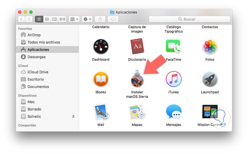Open iCloud Drive in the sidebar
This screenshot has width=248, height=154.
click(x=48, y=72)
